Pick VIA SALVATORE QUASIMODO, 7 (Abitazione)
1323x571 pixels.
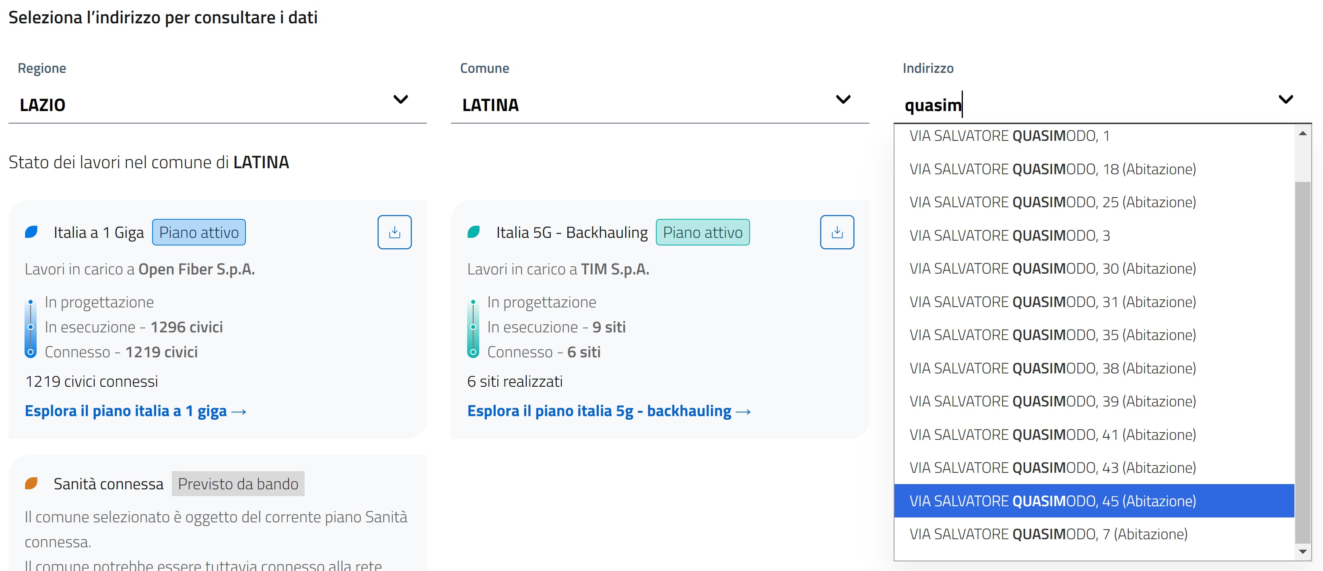(x=1048, y=534)
